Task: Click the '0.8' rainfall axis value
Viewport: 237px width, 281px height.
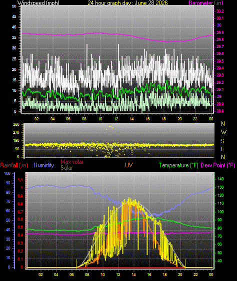Action: 20,204
